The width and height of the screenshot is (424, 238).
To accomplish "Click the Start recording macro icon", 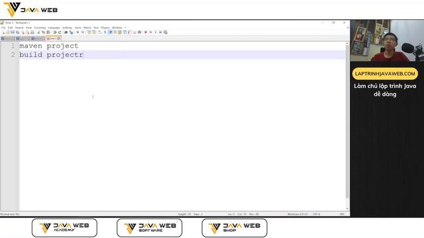I will (146, 32).
